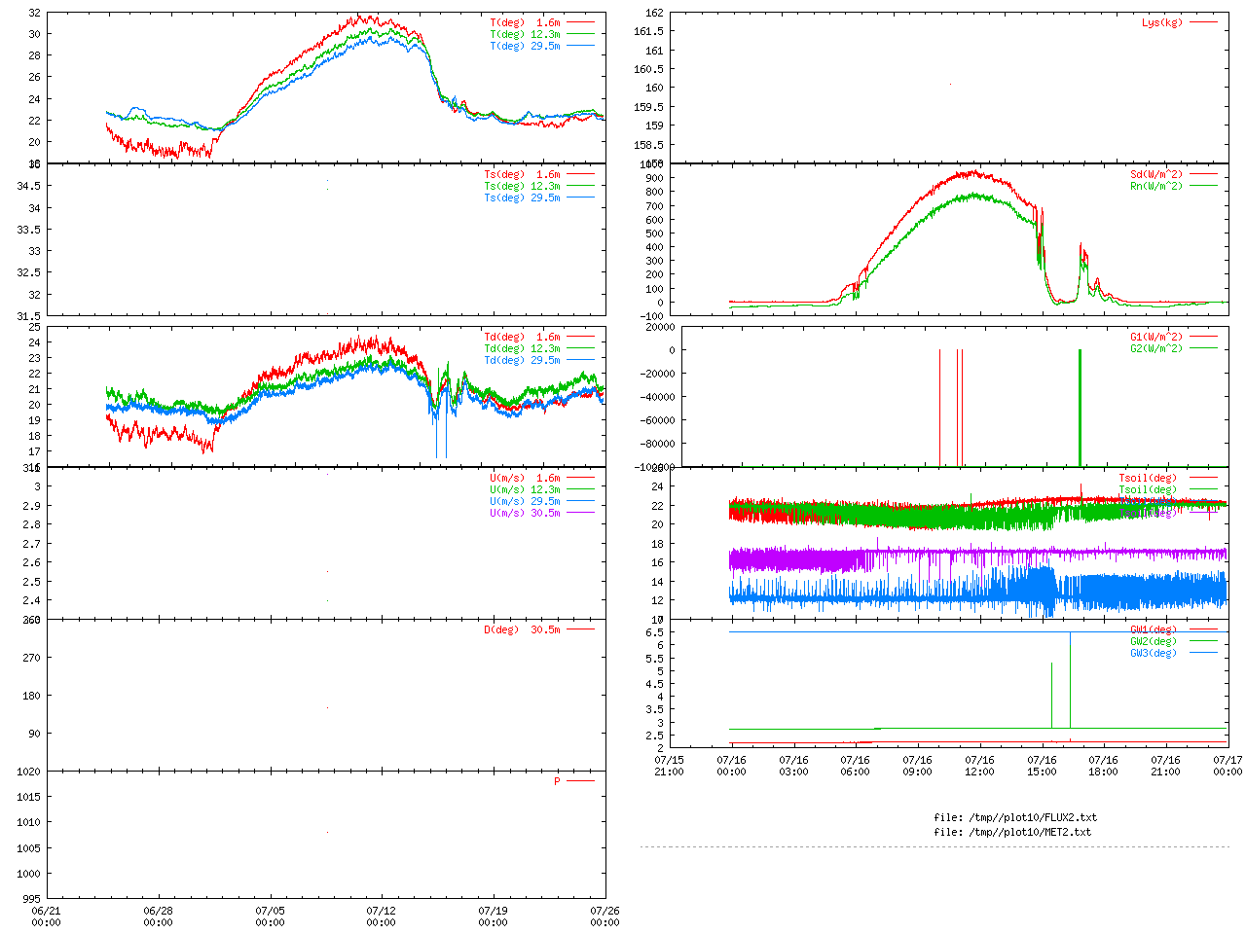Click the '07/15 21:00' time axis label
The width and height of the screenshot is (1246, 934).
670,767
